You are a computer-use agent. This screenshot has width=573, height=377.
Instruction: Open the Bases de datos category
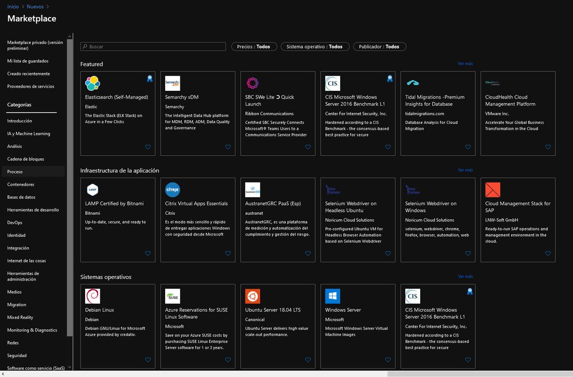coord(21,197)
